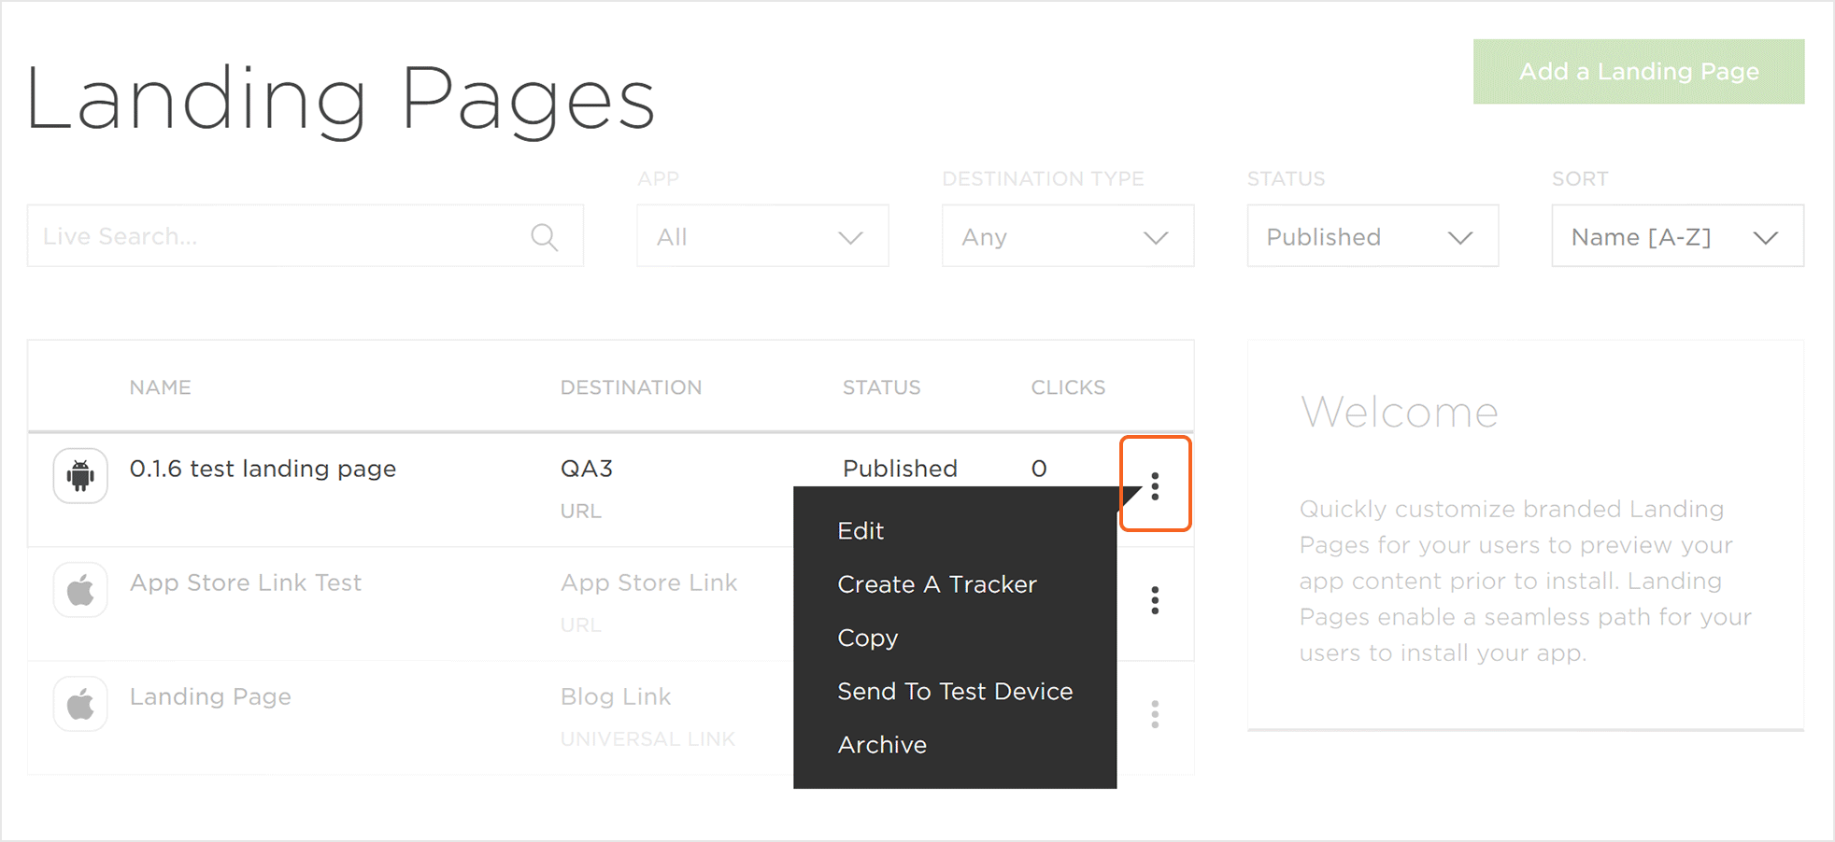
Task: Click the Android icon beside 0.1.6 test landing page
Action: pyautogui.click(x=80, y=475)
